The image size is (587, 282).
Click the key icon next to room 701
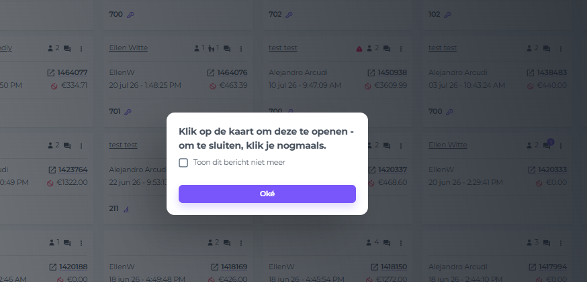click(x=128, y=112)
